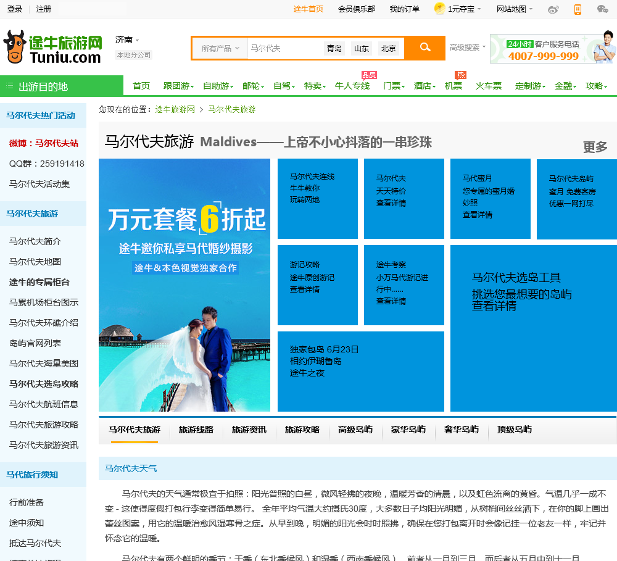Expand the 济南 city selector
617x561 pixels.
[127, 39]
